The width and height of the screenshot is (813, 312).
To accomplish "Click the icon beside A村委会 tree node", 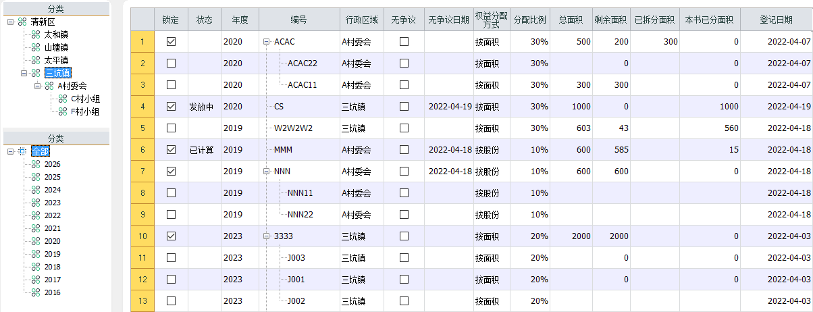I will click(x=49, y=86).
